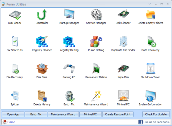Click the Batch Fix bottom button
The height and width of the screenshot is (126, 172).
coord(36,114)
